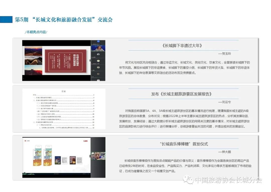The image size is (271, 192).
Task: Click the orange lollipop packaging boxes image
Action: point(42,156)
